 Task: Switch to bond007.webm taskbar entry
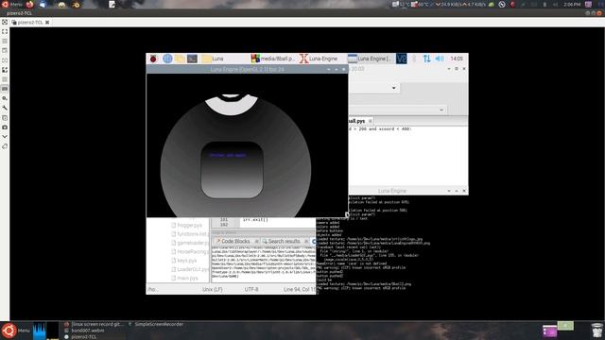click(x=84, y=331)
